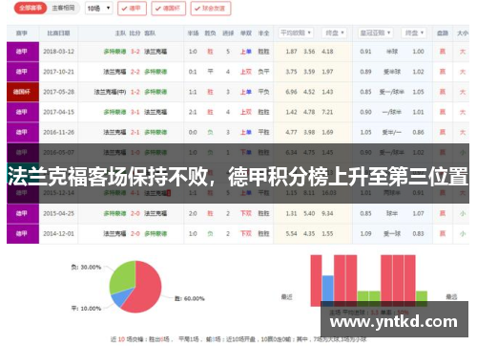Select the 全部赛事 filter pill

point(31,8)
